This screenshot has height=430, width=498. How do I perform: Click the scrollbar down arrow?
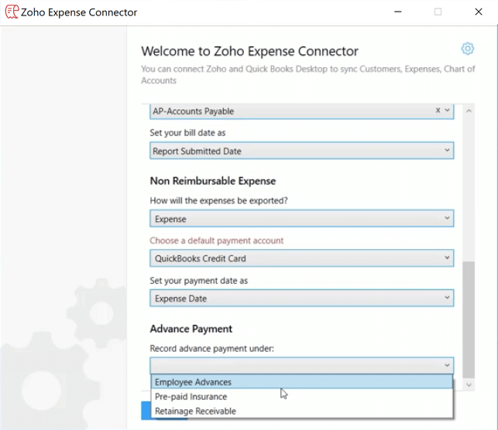pos(468,384)
